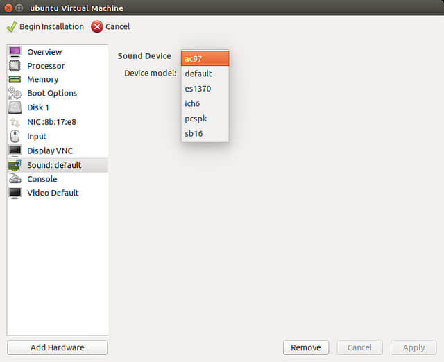The height and width of the screenshot is (362, 444).
Task: Open Boot Options gear icon
Action: click(15, 93)
